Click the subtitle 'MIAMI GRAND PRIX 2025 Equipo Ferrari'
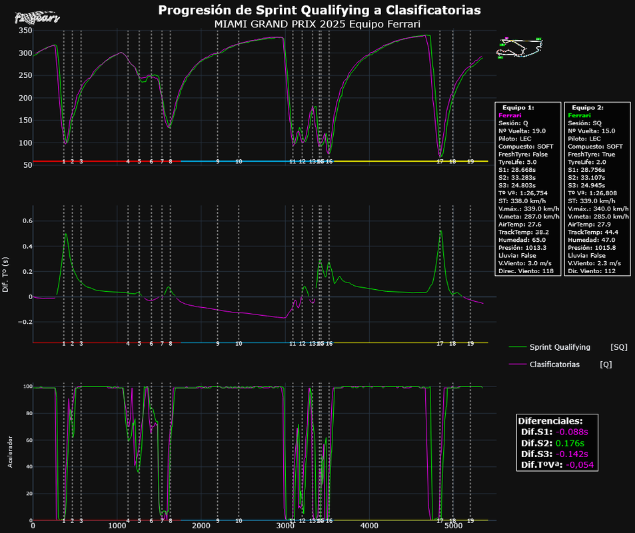The image size is (635, 533). click(x=317, y=24)
